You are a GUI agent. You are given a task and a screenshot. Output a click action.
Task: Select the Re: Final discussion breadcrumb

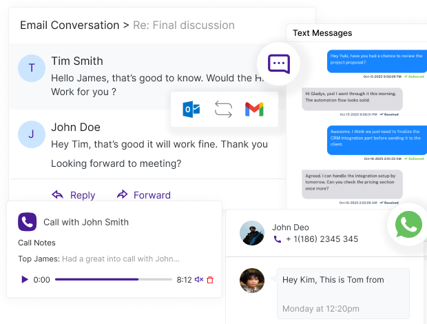(x=184, y=26)
